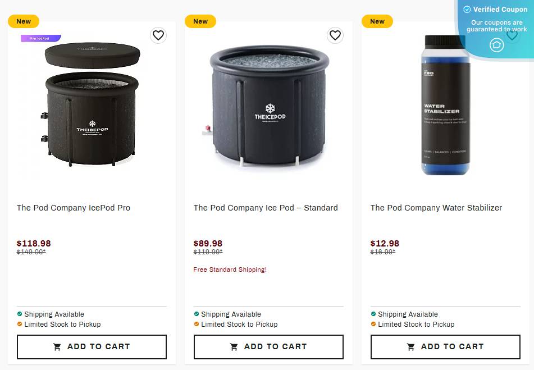Add the Water Stabilizer to cart
The width and height of the screenshot is (534, 370).
pyautogui.click(x=445, y=346)
